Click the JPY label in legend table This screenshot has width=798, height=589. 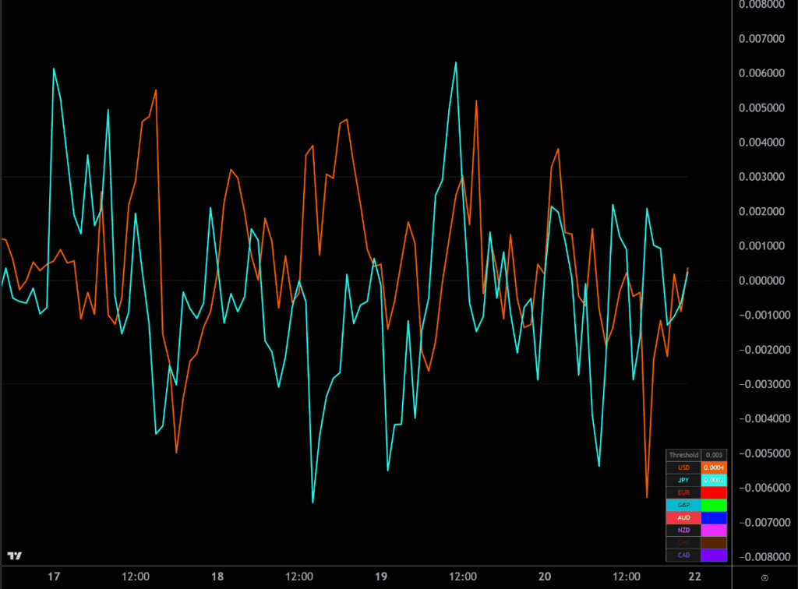[x=683, y=480]
